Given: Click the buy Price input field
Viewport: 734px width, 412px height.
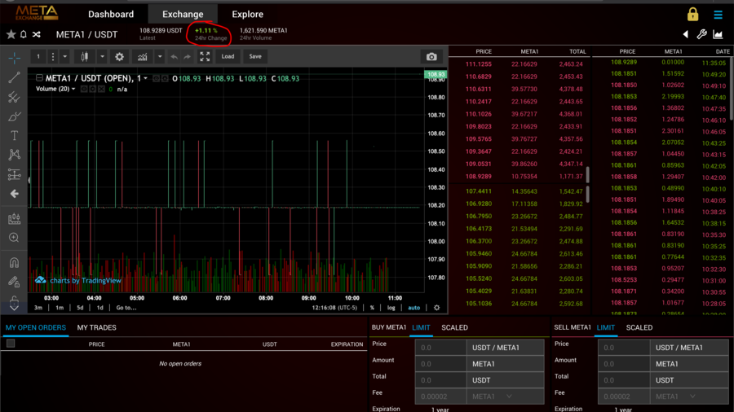Looking at the screenshot, I should pos(441,348).
